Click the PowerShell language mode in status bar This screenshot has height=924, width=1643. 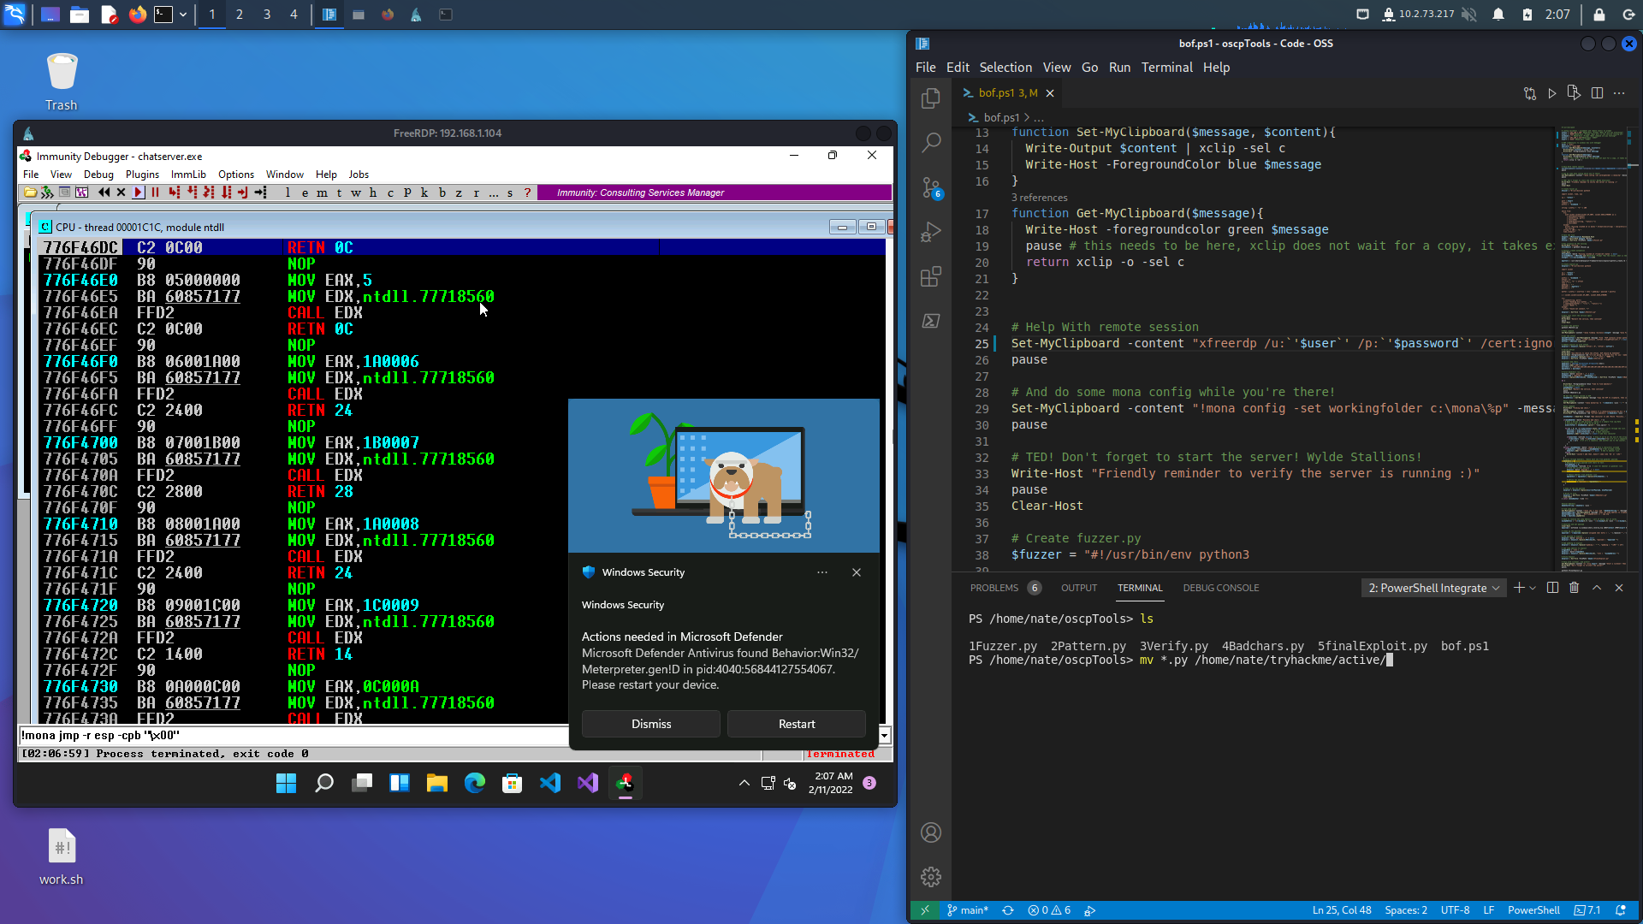click(x=1533, y=910)
